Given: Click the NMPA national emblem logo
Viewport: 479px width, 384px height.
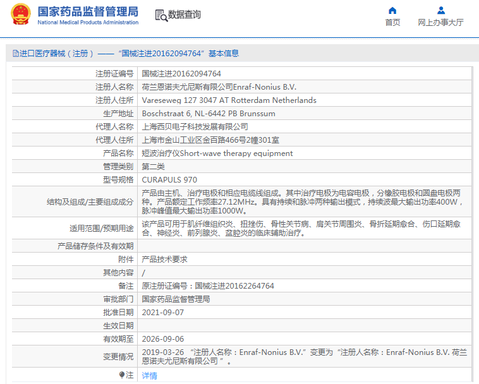Looking at the screenshot, I should (20, 15).
